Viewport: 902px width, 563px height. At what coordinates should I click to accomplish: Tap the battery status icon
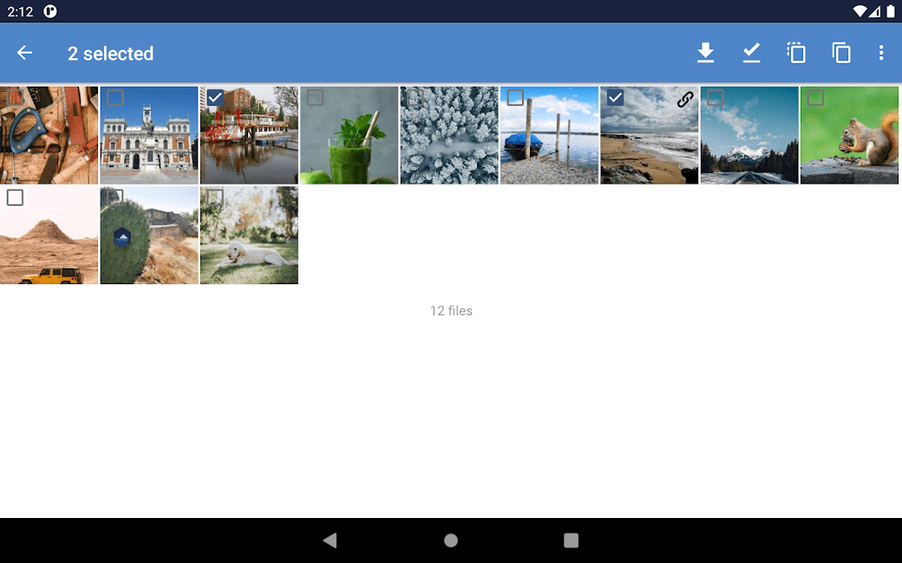coord(891,11)
